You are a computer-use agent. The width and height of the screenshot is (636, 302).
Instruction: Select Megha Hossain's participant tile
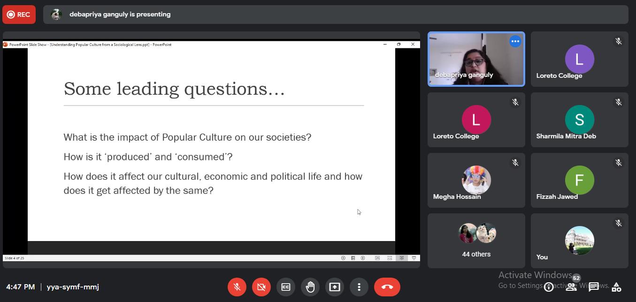476,181
